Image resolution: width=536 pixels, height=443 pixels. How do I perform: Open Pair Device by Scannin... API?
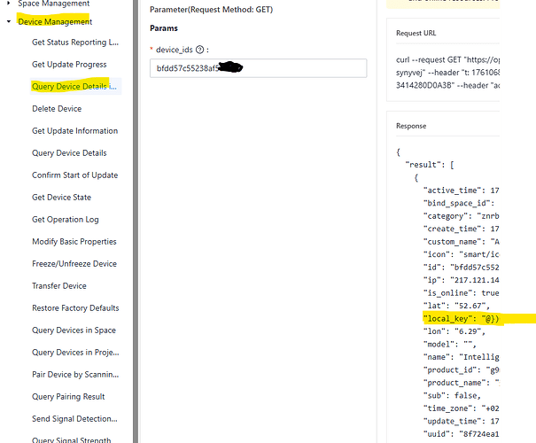tap(75, 374)
